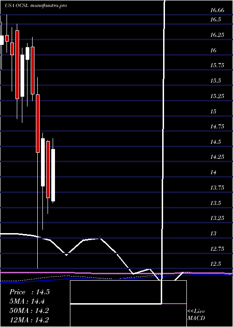Select the last white candlestick on the chart

click(x=53, y=175)
